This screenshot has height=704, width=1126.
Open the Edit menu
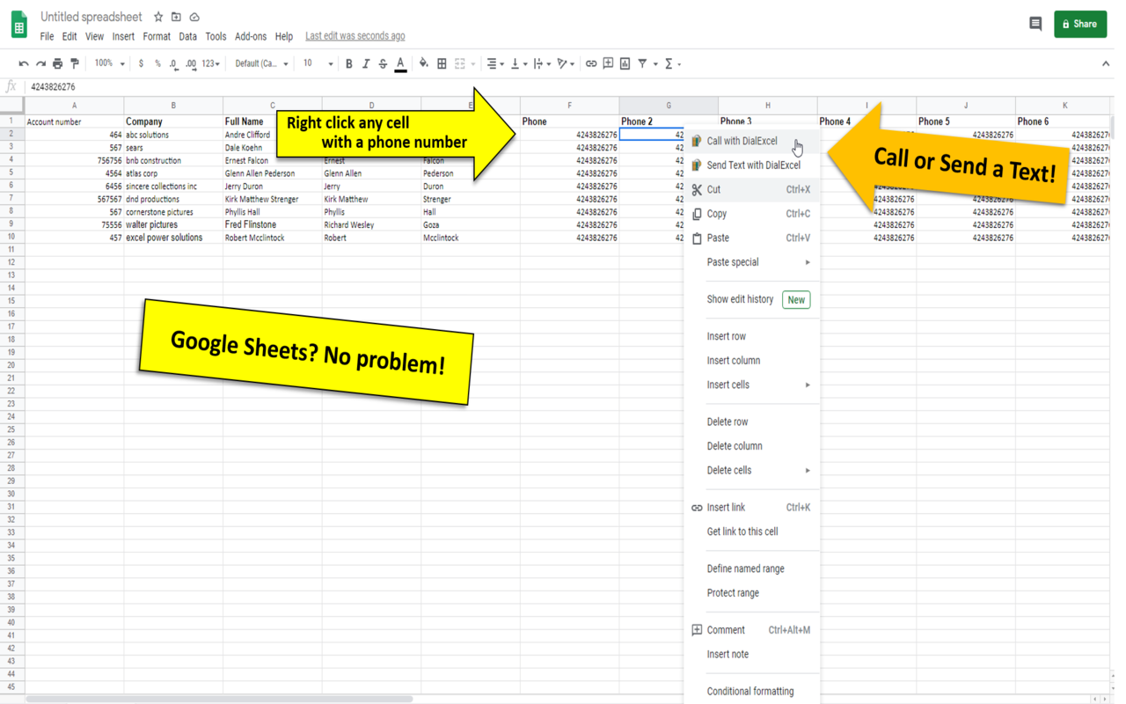(x=69, y=36)
